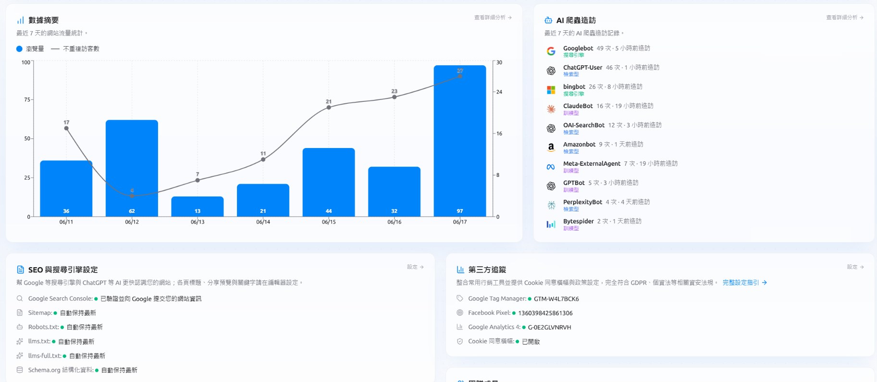This screenshot has height=382, width=877.
Task: Click the Googlebot crawler name
Action: tap(578, 48)
